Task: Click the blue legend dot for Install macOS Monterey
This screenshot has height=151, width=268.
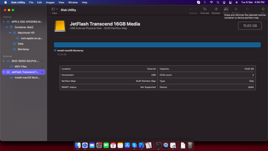Action: coord(55,50)
